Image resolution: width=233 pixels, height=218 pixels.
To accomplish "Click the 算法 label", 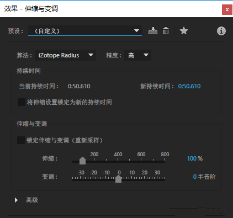I will pos(24,55).
